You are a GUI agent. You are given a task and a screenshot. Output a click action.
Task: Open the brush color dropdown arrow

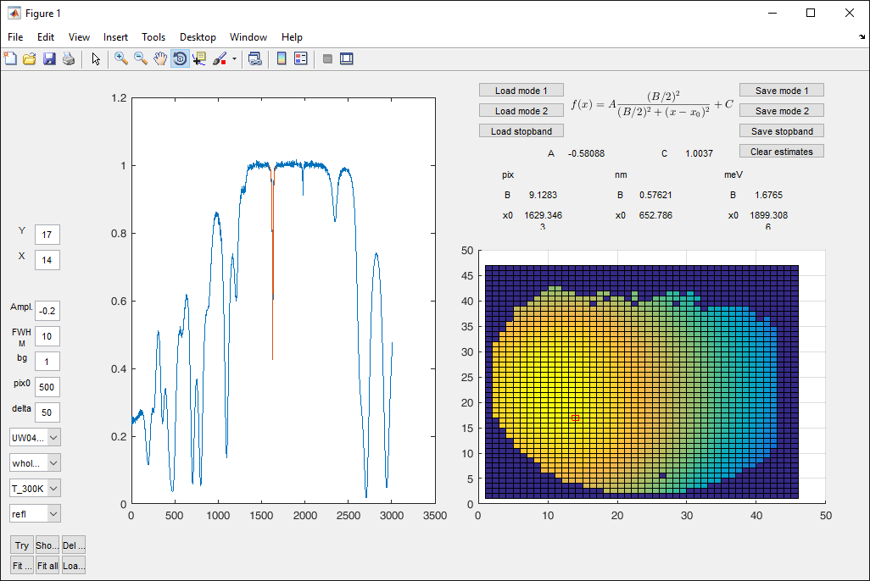point(234,59)
